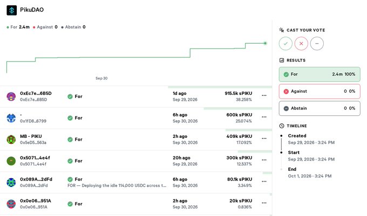
Task: Open avatar of voter 0x1fD8...6799
Action: 11,118
